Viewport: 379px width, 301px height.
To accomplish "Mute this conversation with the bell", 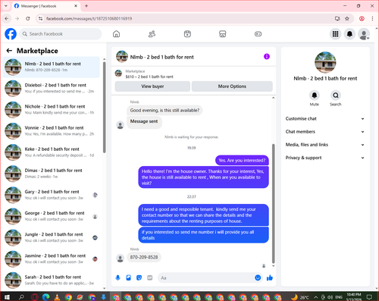I will [x=315, y=96].
